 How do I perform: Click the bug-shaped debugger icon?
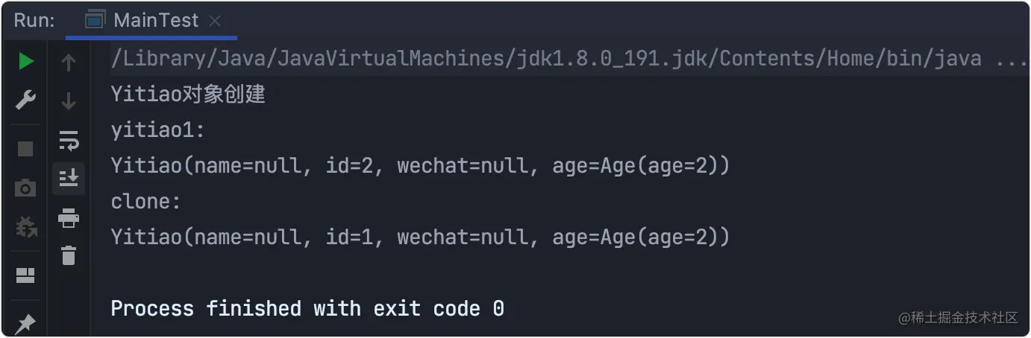pyautogui.click(x=26, y=226)
